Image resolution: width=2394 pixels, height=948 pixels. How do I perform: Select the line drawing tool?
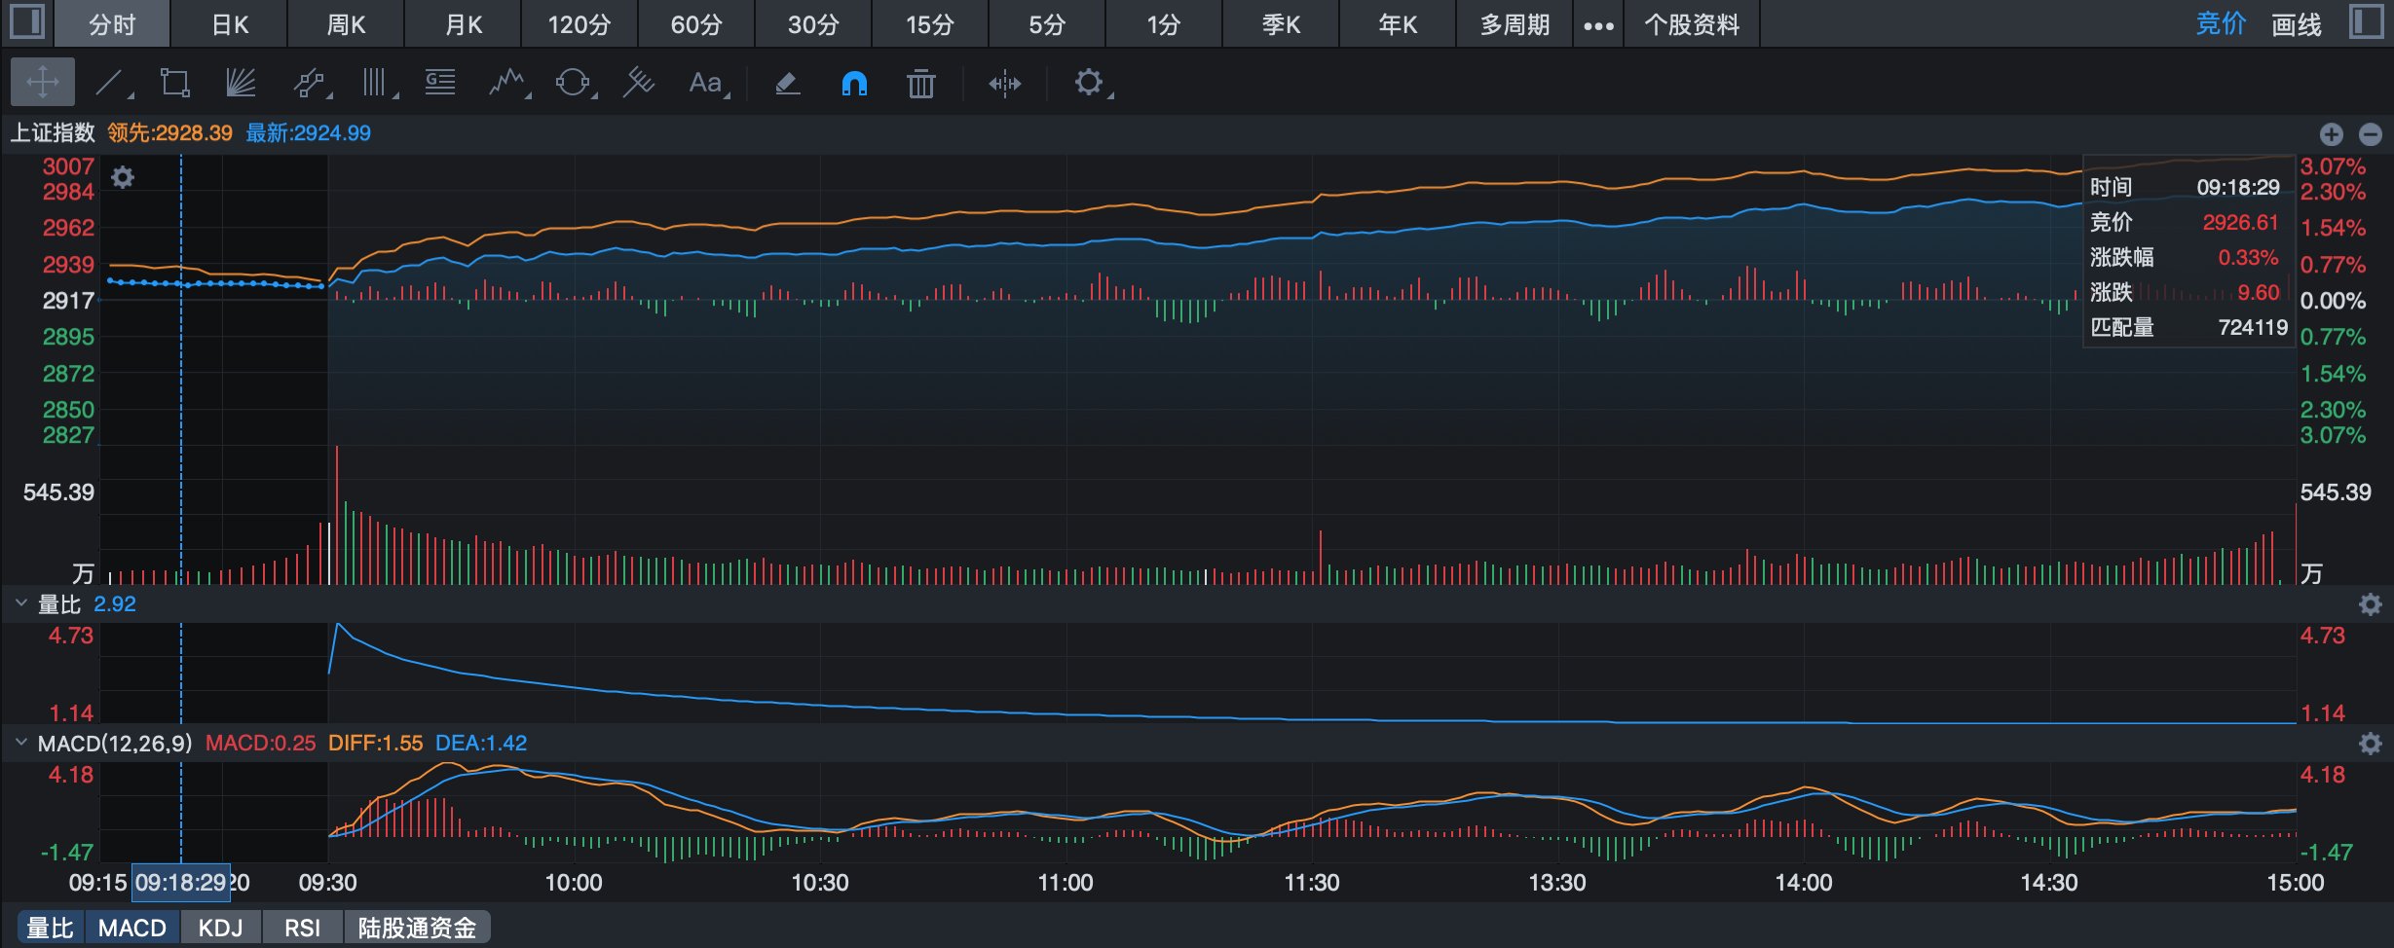coord(109,83)
